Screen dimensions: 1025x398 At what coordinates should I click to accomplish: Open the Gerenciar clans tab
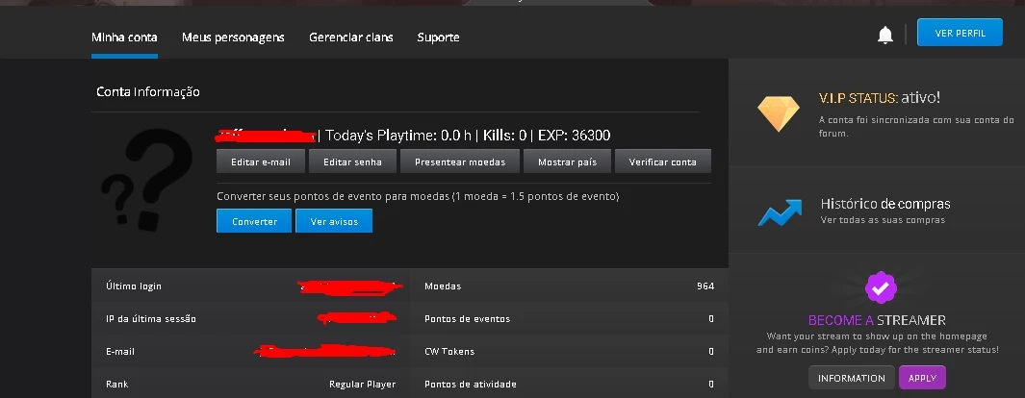click(x=351, y=37)
